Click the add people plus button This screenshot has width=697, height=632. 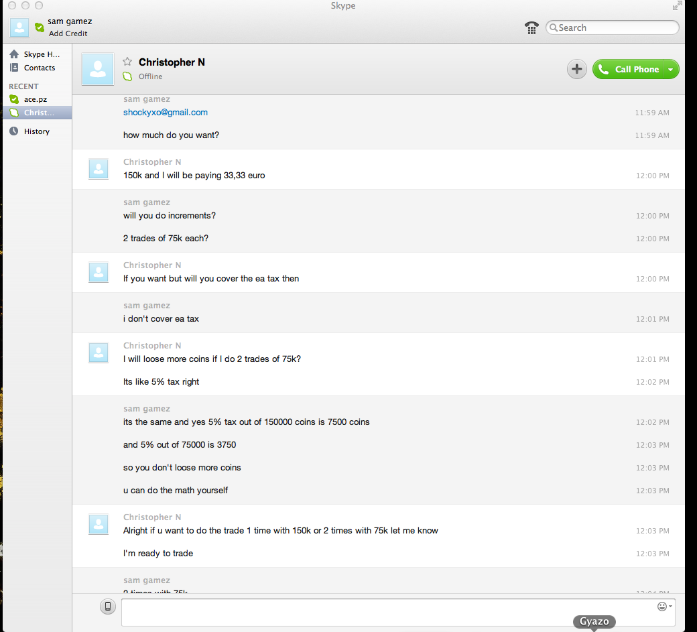(x=577, y=69)
